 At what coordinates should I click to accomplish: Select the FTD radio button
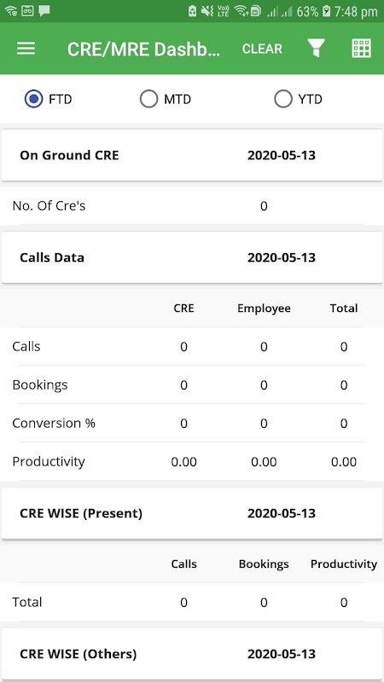33,100
